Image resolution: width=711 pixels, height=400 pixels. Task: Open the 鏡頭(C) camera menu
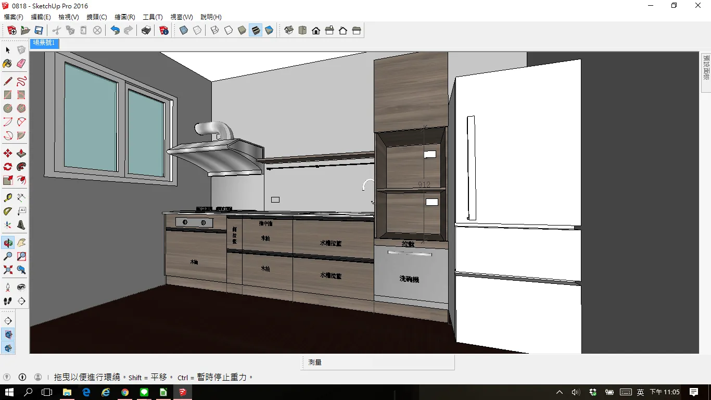(97, 17)
